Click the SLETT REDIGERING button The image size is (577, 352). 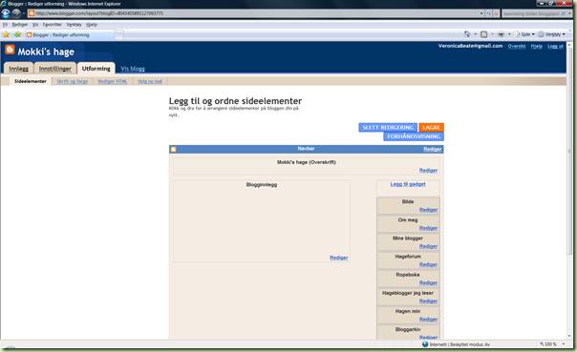point(388,128)
